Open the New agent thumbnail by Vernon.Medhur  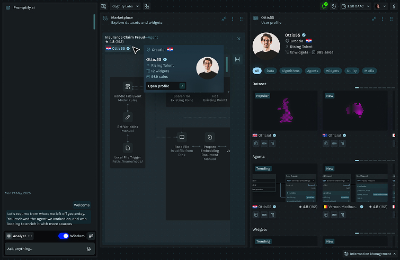tap(355, 183)
